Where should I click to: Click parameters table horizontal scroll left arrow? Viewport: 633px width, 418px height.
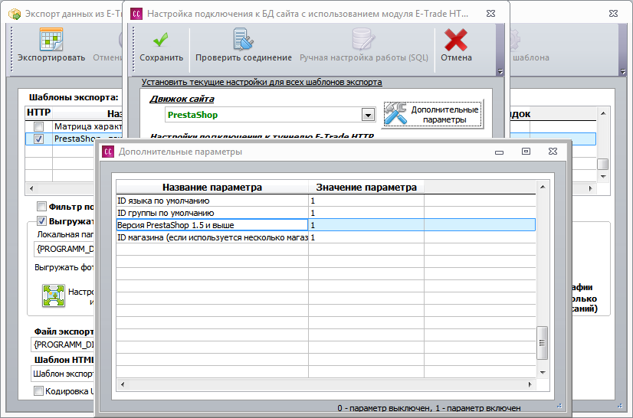[x=123, y=384]
